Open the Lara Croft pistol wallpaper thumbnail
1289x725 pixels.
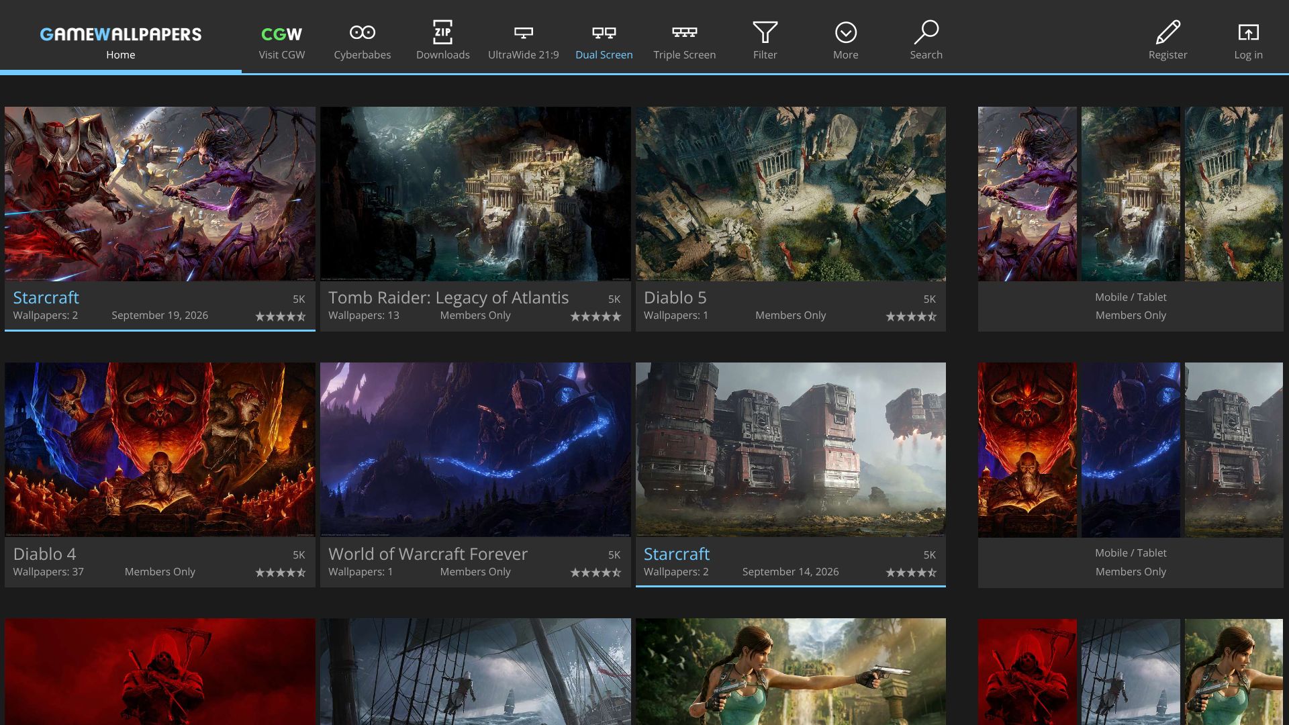click(x=791, y=671)
